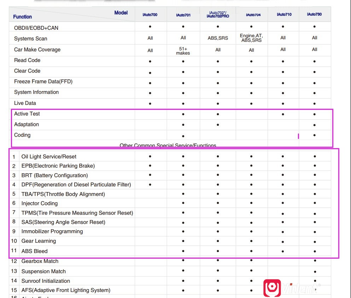Click the "Live Data" row label
Screen dimensions: 351x298
[x=25, y=103]
